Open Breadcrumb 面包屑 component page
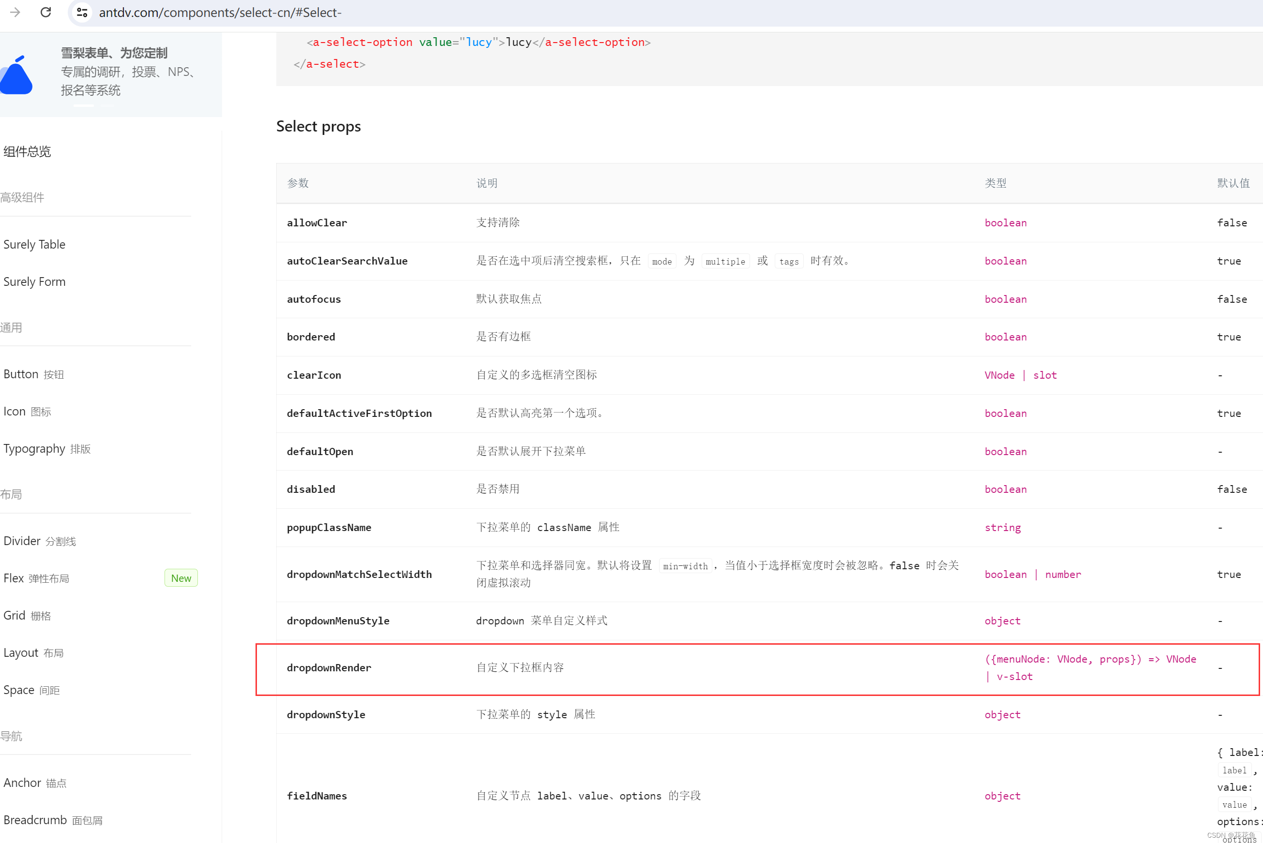Viewport: 1263px width, 843px height. [x=53, y=820]
